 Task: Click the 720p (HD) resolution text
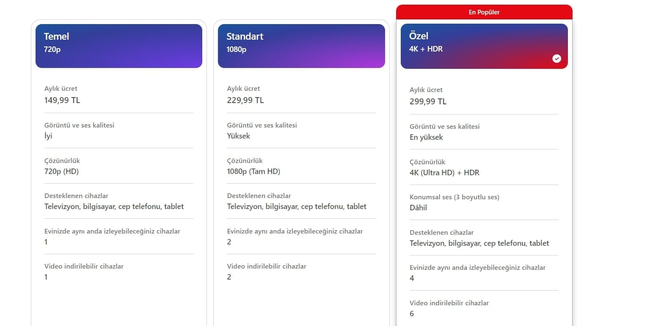coord(61,171)
